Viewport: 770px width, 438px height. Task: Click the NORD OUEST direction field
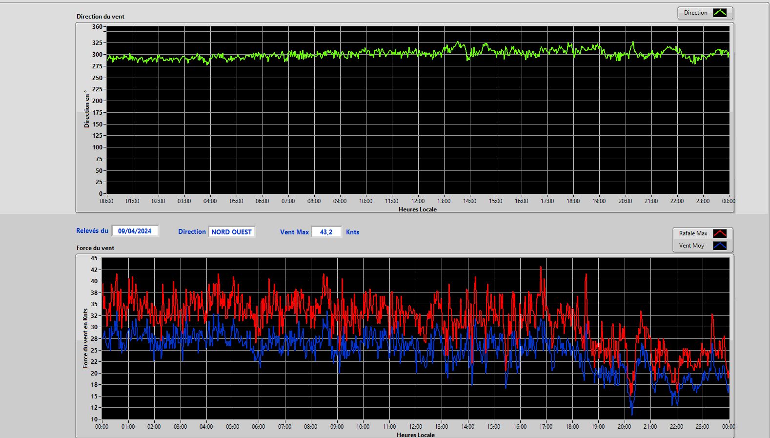(232, 232)
